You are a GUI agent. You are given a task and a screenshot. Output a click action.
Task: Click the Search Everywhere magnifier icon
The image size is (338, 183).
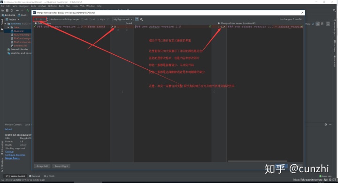pos(334,10)
